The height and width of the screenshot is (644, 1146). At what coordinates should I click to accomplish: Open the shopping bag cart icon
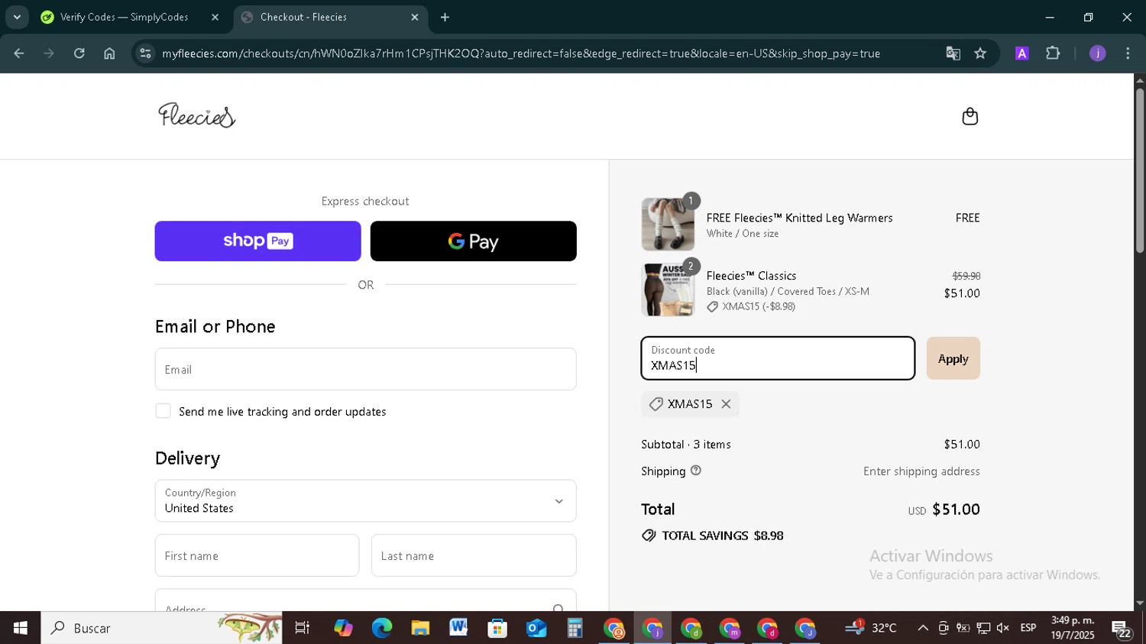pos(970,116)
